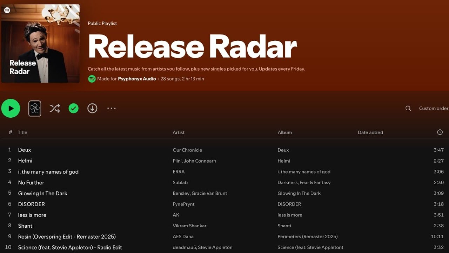Select the track less is more
Image resolution: width=449 pixels, height=253 pixels.
tap(32, 215)
